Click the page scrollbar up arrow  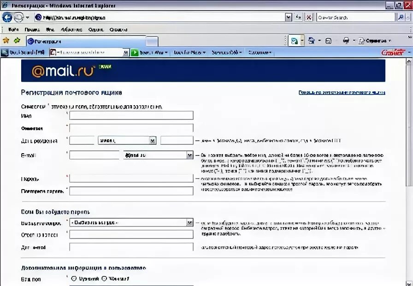click(x=409, y=62)
